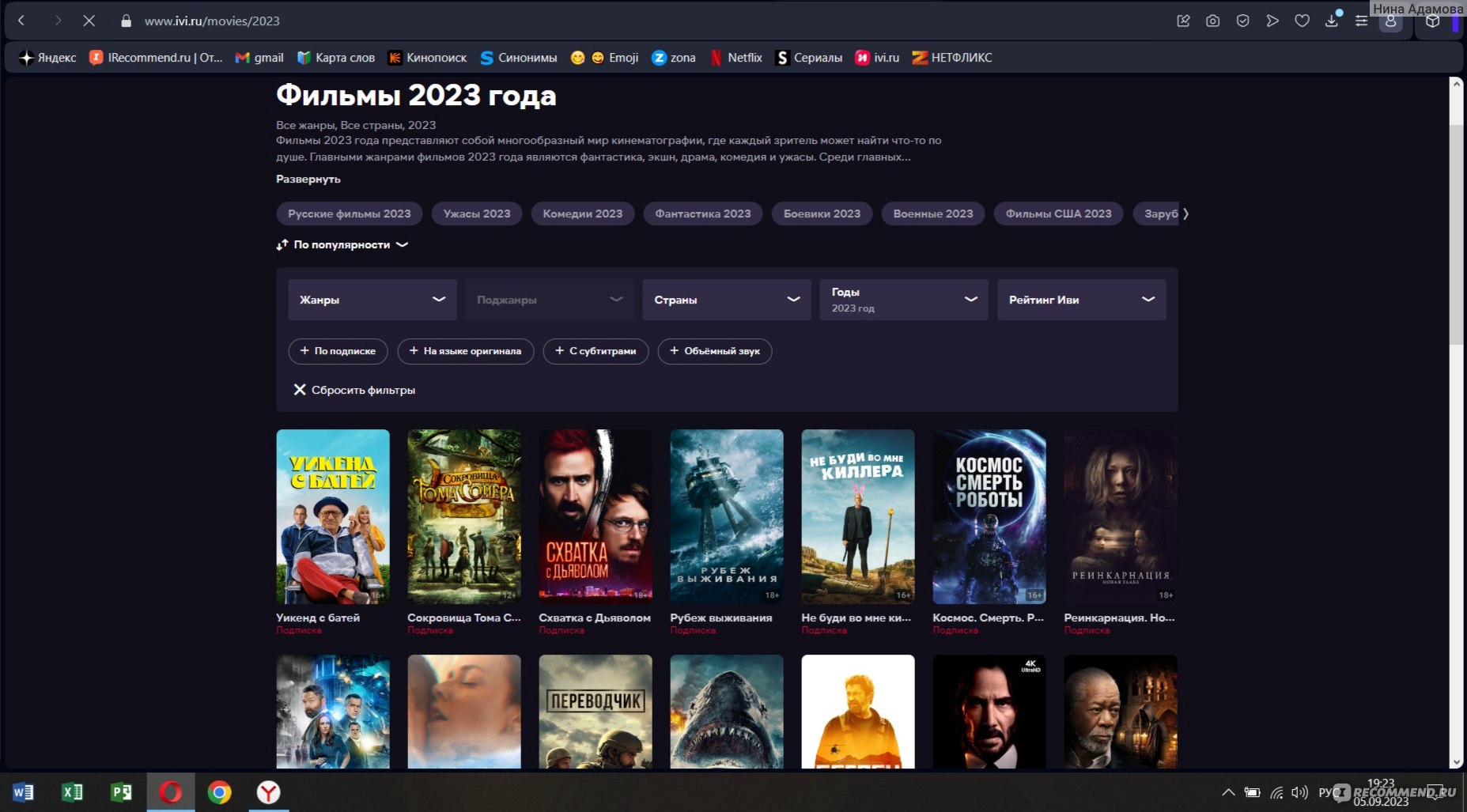Open Яндекс bookmark
This screenshot has width=1467, height=812.
47,58
